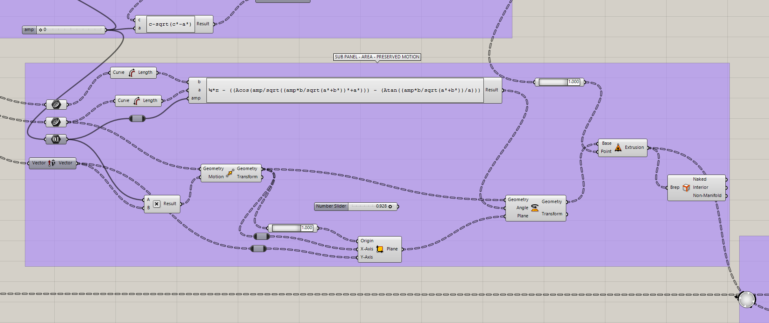Select the c-sqrt(c²-a²) expression box

click(171, 24)
